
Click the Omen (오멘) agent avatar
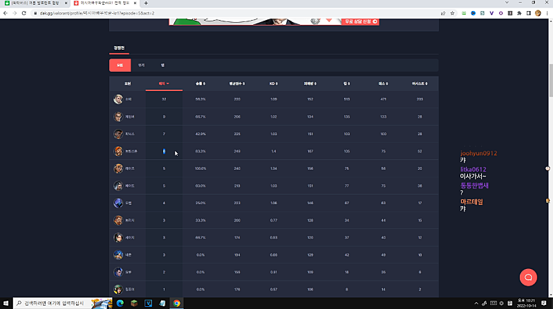coord(118,203)
